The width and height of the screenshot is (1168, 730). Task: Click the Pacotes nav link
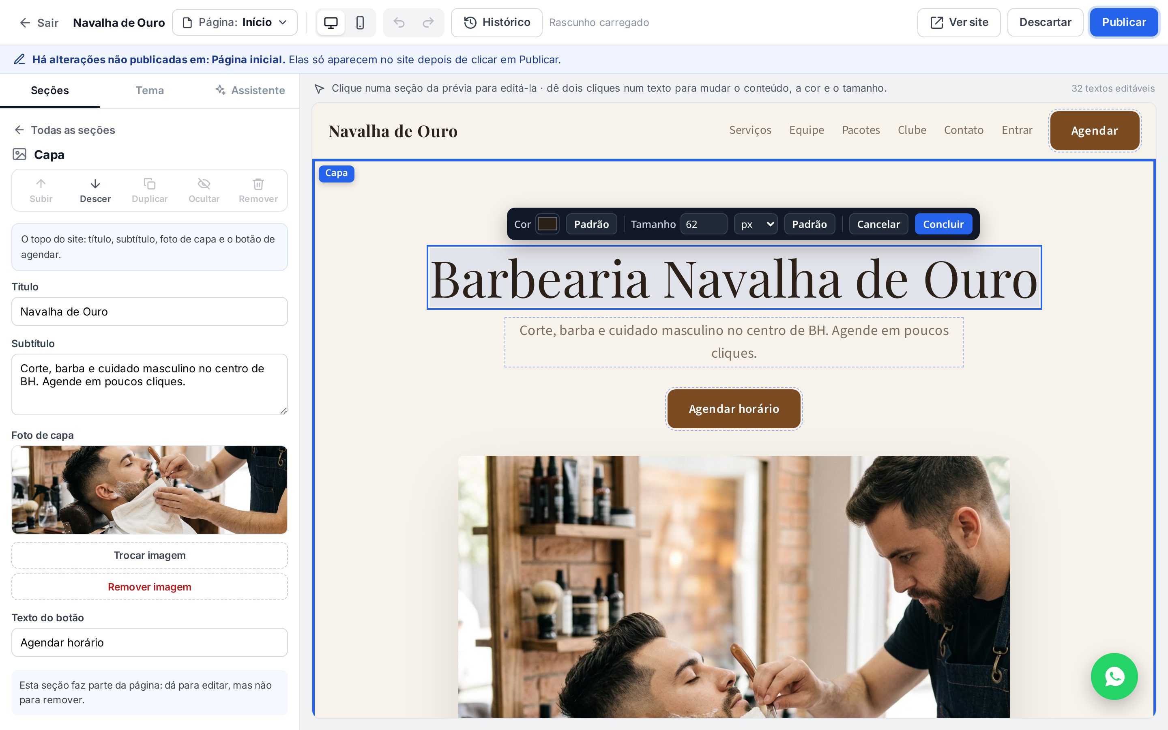tap(861, 130)
